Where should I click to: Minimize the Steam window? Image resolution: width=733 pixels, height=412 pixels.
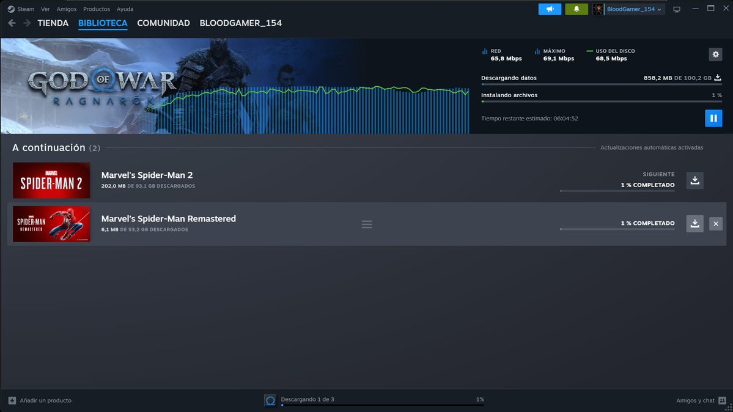(x=695, y=9)
